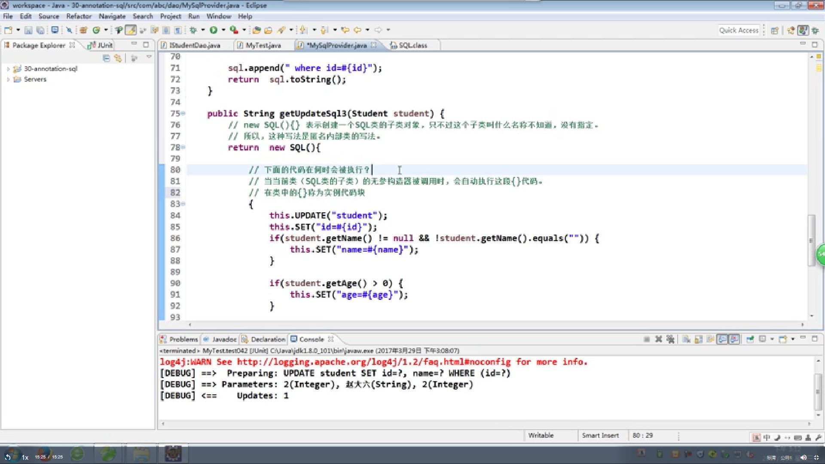This screenshot has height=464, width=825.
Task: Collapse the getUpdateSql3 method fold marker
Action: point(183,113)
